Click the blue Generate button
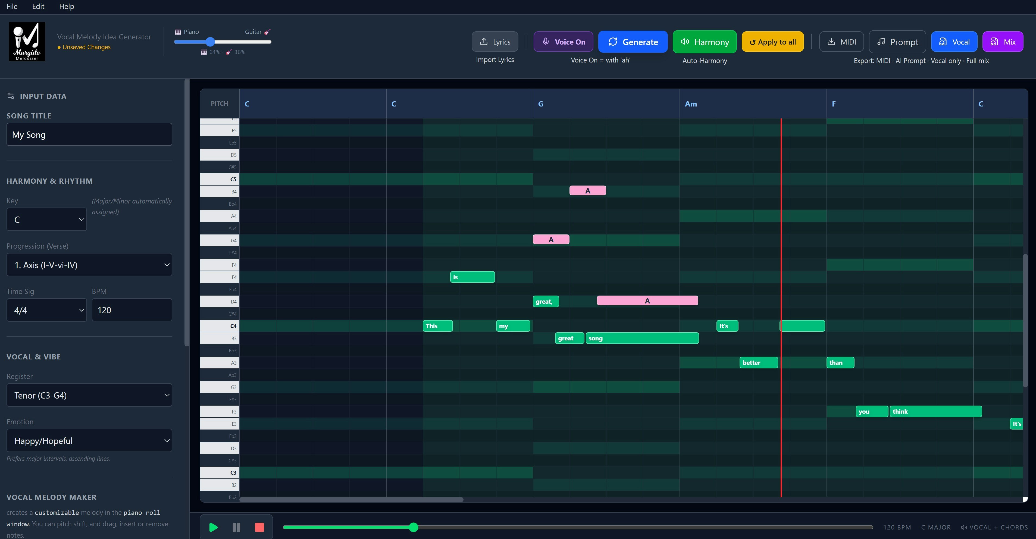This screenshot has height=539, width=1036. click(x=633, y=42)
